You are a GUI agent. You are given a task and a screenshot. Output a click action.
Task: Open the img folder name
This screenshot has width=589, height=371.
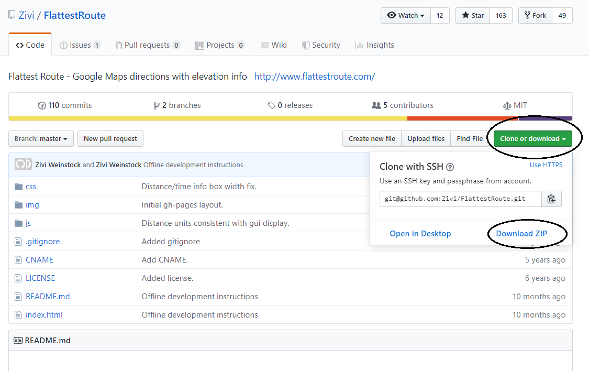point(32,205)
